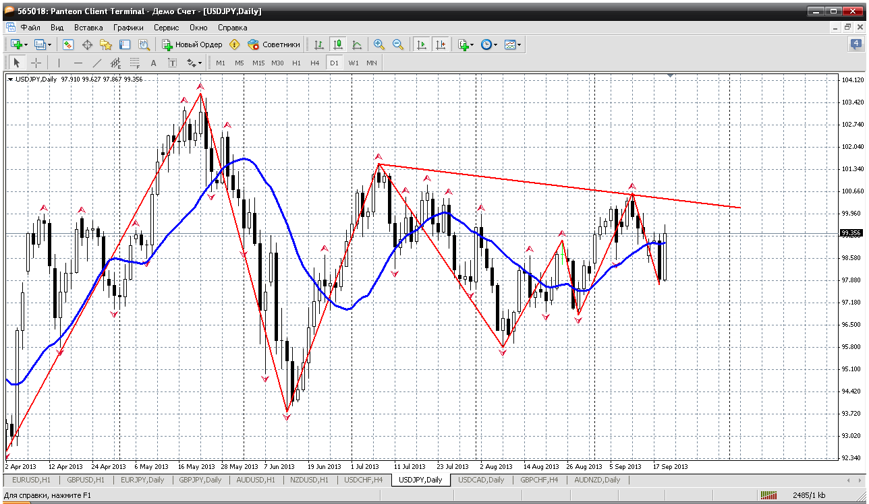Open the Графики menu
The width and height of the screenshot is (869, 504).
coord(128,28)
